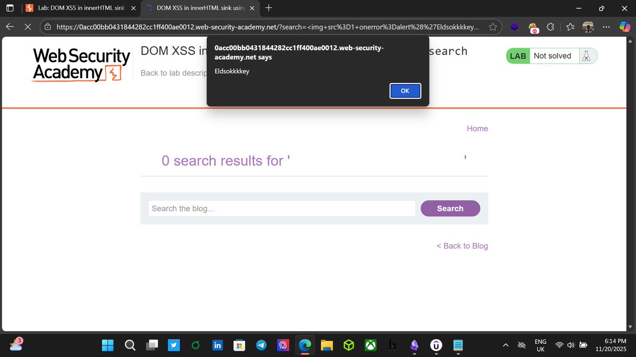636x357 pixels.
Task: Follow the Back to Blog link
Action: [462, 246]
